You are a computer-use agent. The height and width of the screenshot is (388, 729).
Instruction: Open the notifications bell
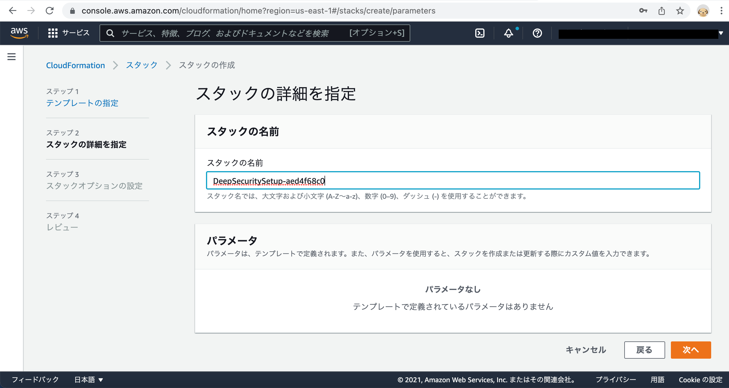coord(509,33)
